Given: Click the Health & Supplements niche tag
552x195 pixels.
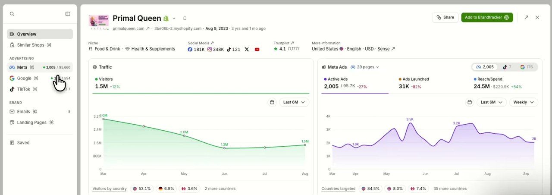Looking at the screenshot, I should click(150, 49).
